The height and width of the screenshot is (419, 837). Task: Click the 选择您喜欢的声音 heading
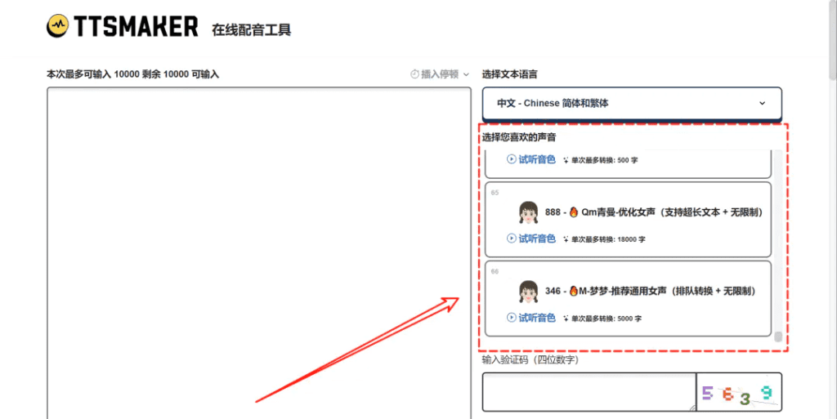519,137
